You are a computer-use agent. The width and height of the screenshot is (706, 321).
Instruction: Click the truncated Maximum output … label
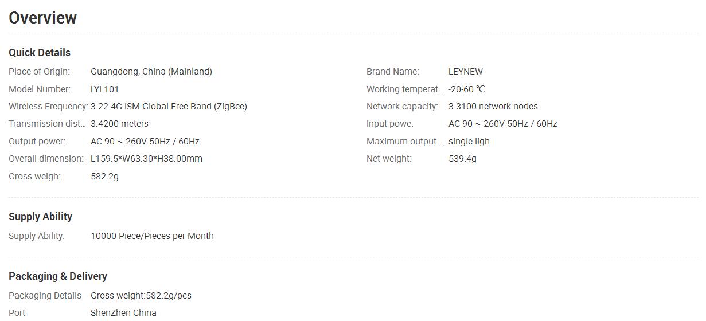tap(405, 142)
